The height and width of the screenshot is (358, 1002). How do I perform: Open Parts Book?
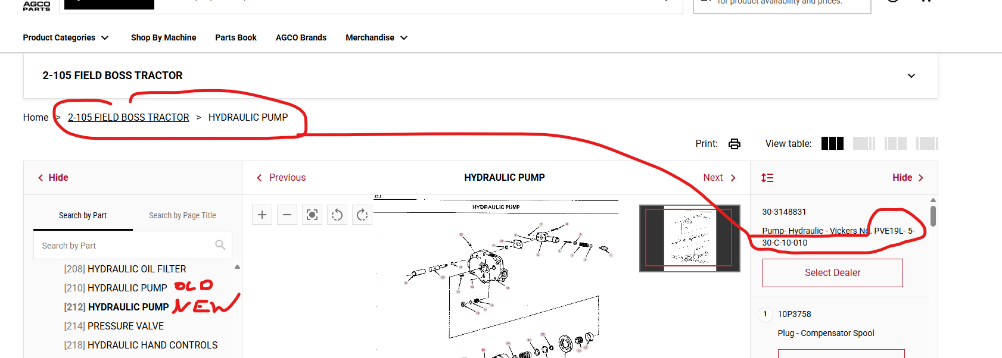(x=236, y=37)
